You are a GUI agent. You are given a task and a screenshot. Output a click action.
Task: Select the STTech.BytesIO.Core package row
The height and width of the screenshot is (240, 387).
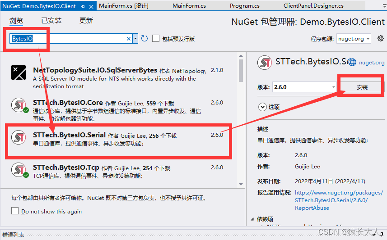[118, 110]
